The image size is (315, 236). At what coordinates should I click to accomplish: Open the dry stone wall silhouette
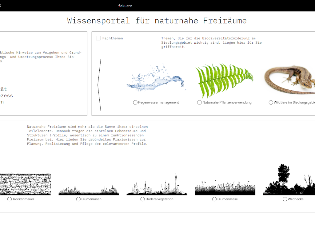26,184
